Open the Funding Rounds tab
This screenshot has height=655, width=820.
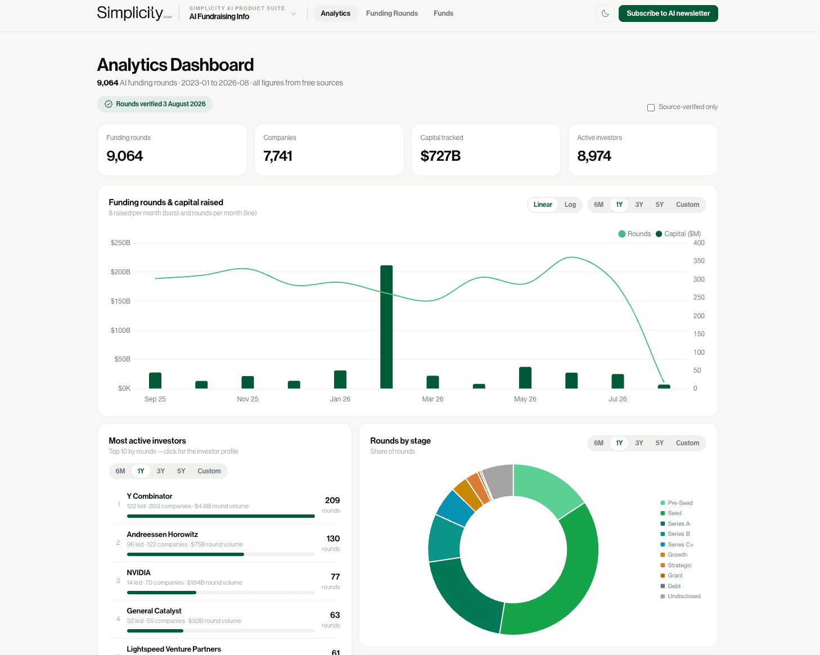pos(392,13)
